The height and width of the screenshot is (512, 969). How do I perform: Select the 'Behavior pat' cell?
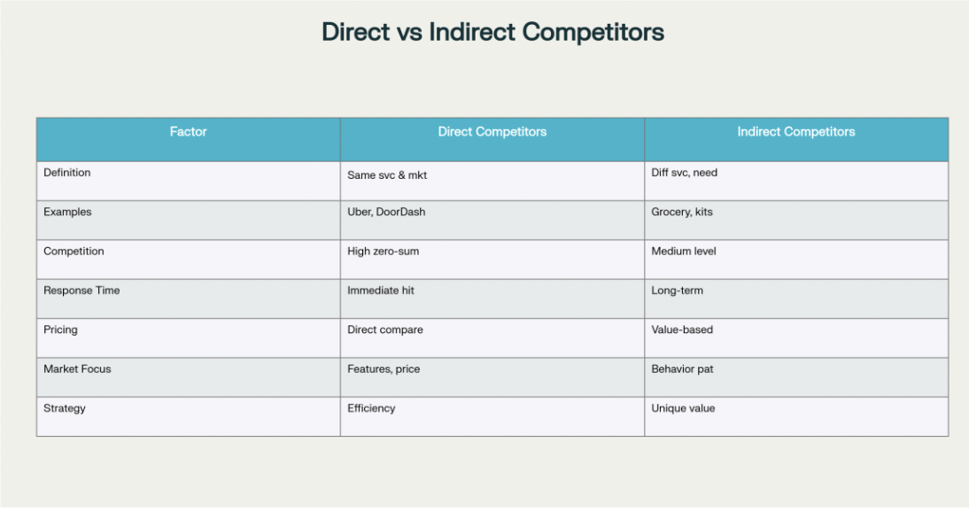(682, 368)
